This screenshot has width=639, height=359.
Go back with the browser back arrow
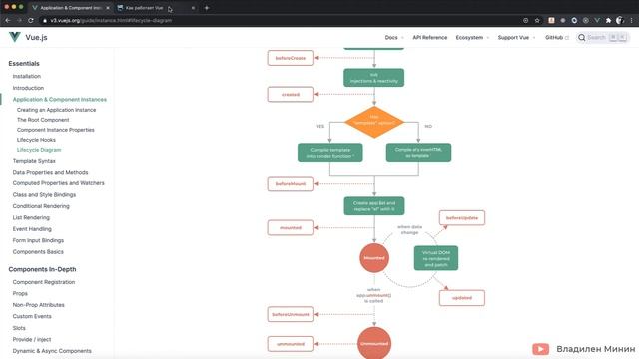(8, 20)
